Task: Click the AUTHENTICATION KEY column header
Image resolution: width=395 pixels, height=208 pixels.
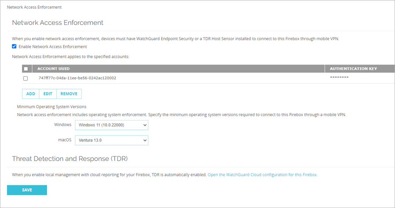Action: [x=353, y=69]
